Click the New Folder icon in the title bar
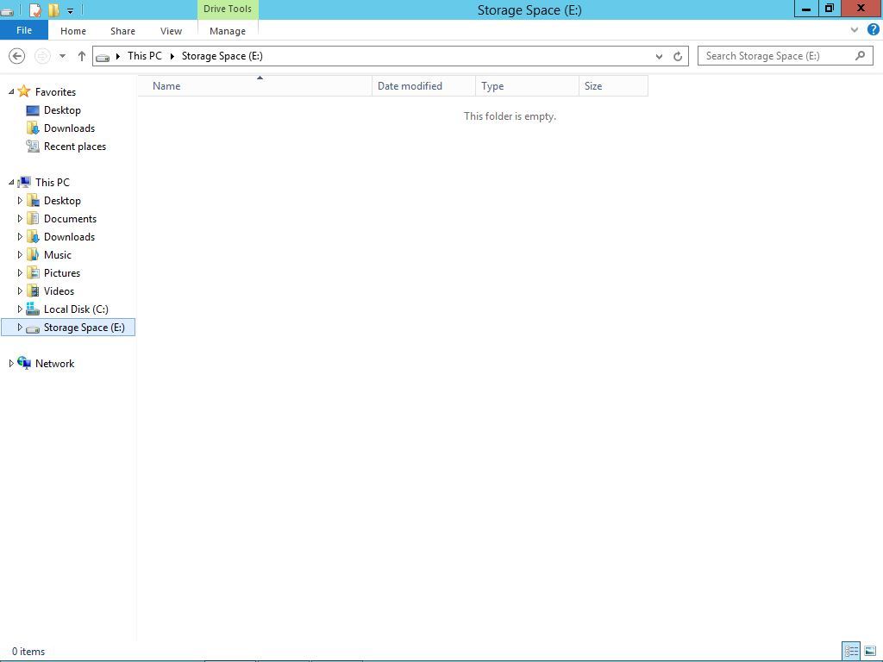Image resolution: width=883 pixels, height=662 pixels. click(x=53, y=10)
